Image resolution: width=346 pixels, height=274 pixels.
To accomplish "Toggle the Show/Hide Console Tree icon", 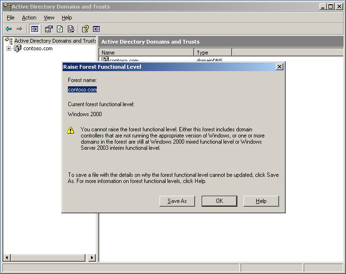I will (35, 29).
